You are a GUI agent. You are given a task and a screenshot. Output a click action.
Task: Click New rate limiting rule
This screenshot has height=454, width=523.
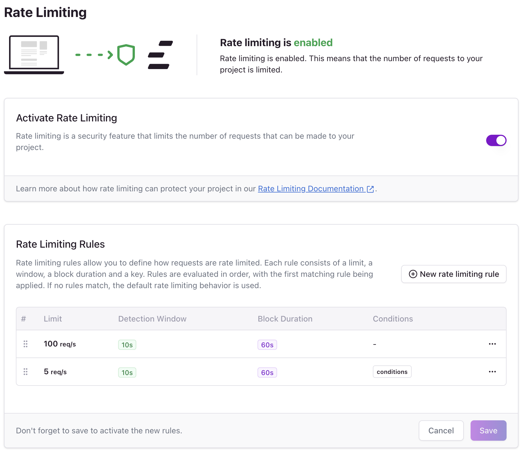coord(454,274)
